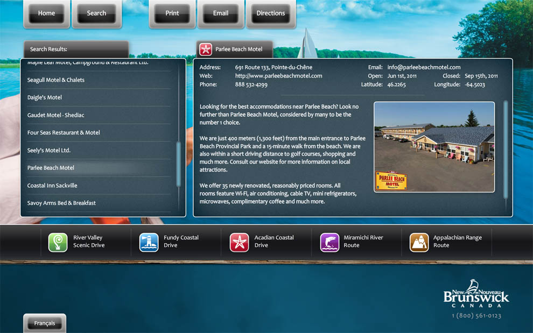Select Seely's Motel Ltd. result
This screenshot has width=533, height=333.
pos(99,150)
